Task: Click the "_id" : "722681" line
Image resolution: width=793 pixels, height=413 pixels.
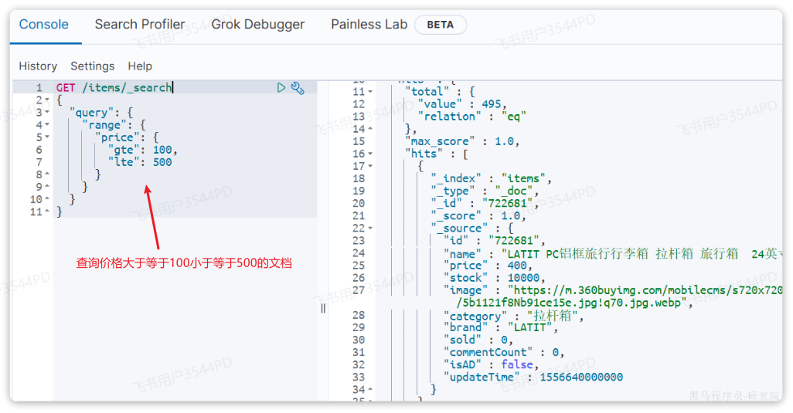Action: coord(485,203)
